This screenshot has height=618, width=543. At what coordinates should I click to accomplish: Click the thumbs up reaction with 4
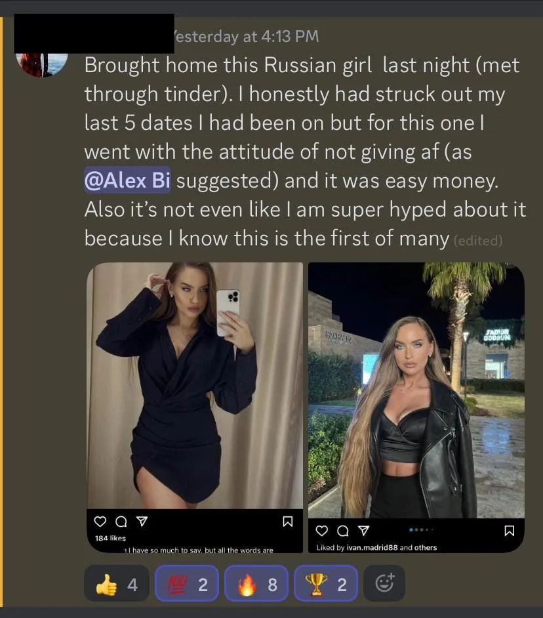(x=117, y=583)
